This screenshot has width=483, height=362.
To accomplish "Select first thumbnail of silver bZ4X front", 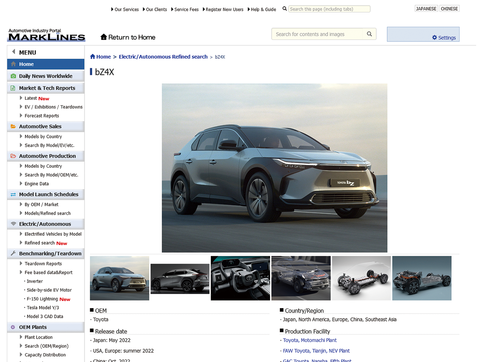I will tap(120, 278).
